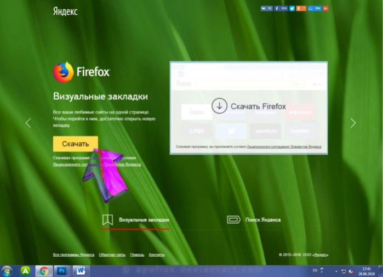Click the yellow Скачать button
383x277 pixels.
point(76,144)
